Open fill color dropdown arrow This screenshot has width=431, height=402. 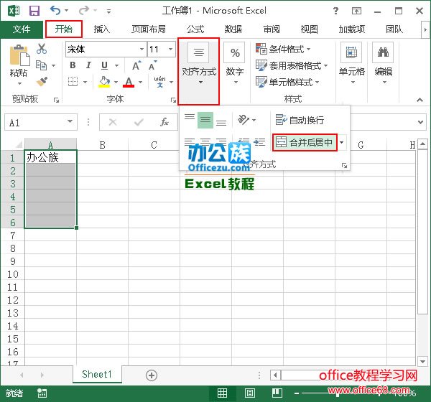click(116, 82)
